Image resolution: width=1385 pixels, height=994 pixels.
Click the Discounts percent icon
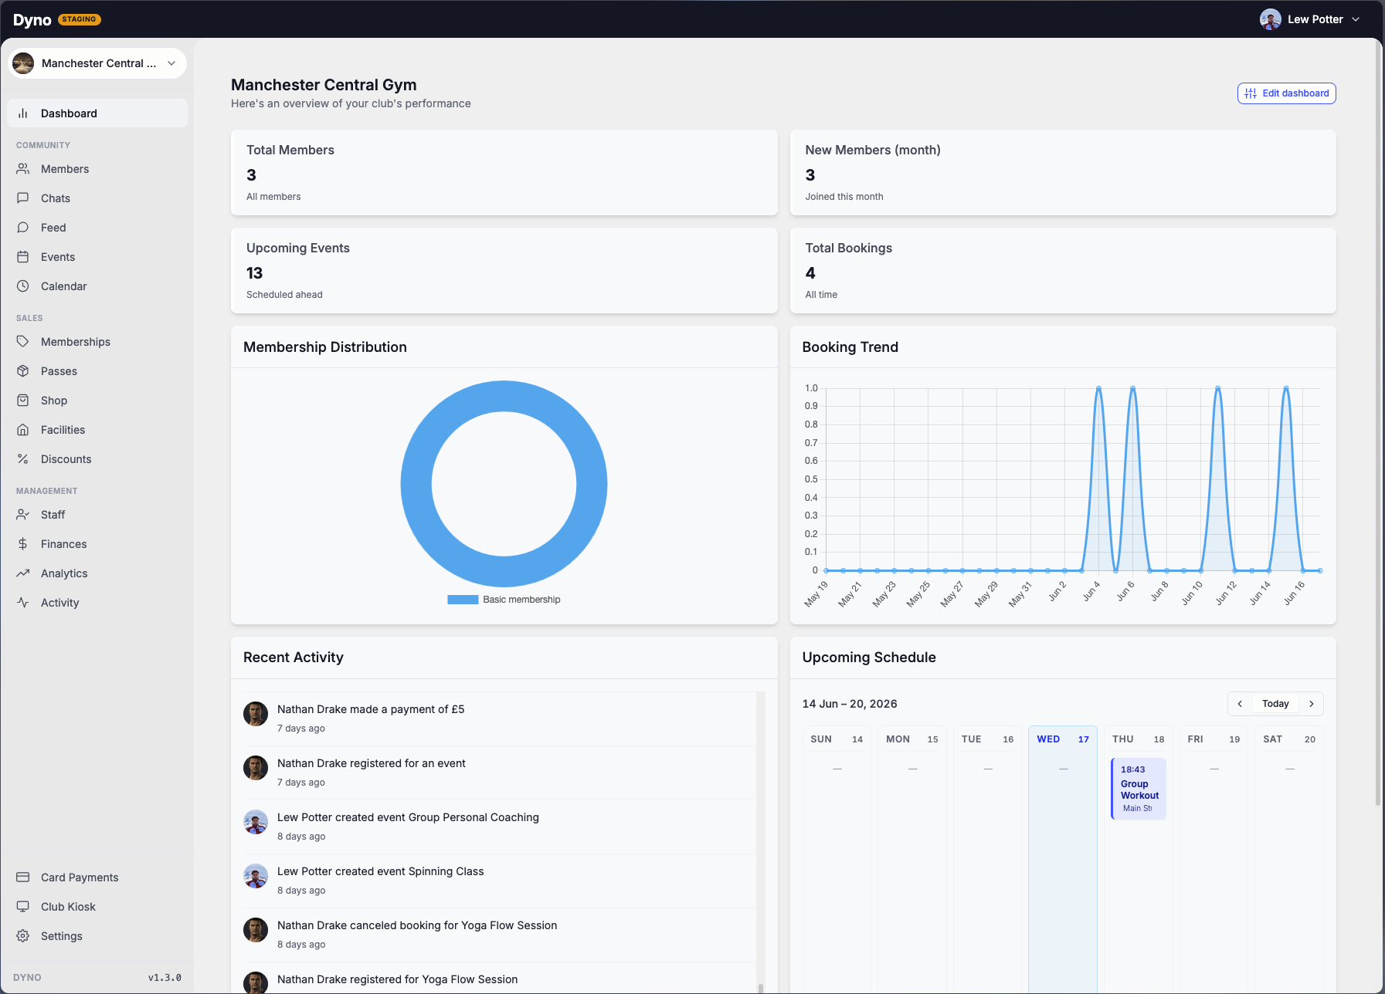point(23,459)
